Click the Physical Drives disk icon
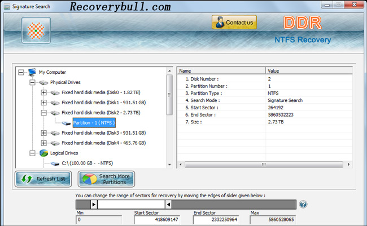This screenshot has height=226, width=367. [43, 82]
